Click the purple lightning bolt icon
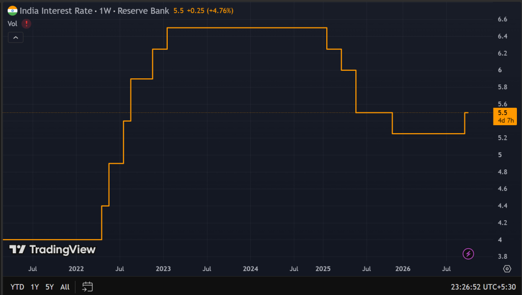522x295 pixels. coord(468,254)
